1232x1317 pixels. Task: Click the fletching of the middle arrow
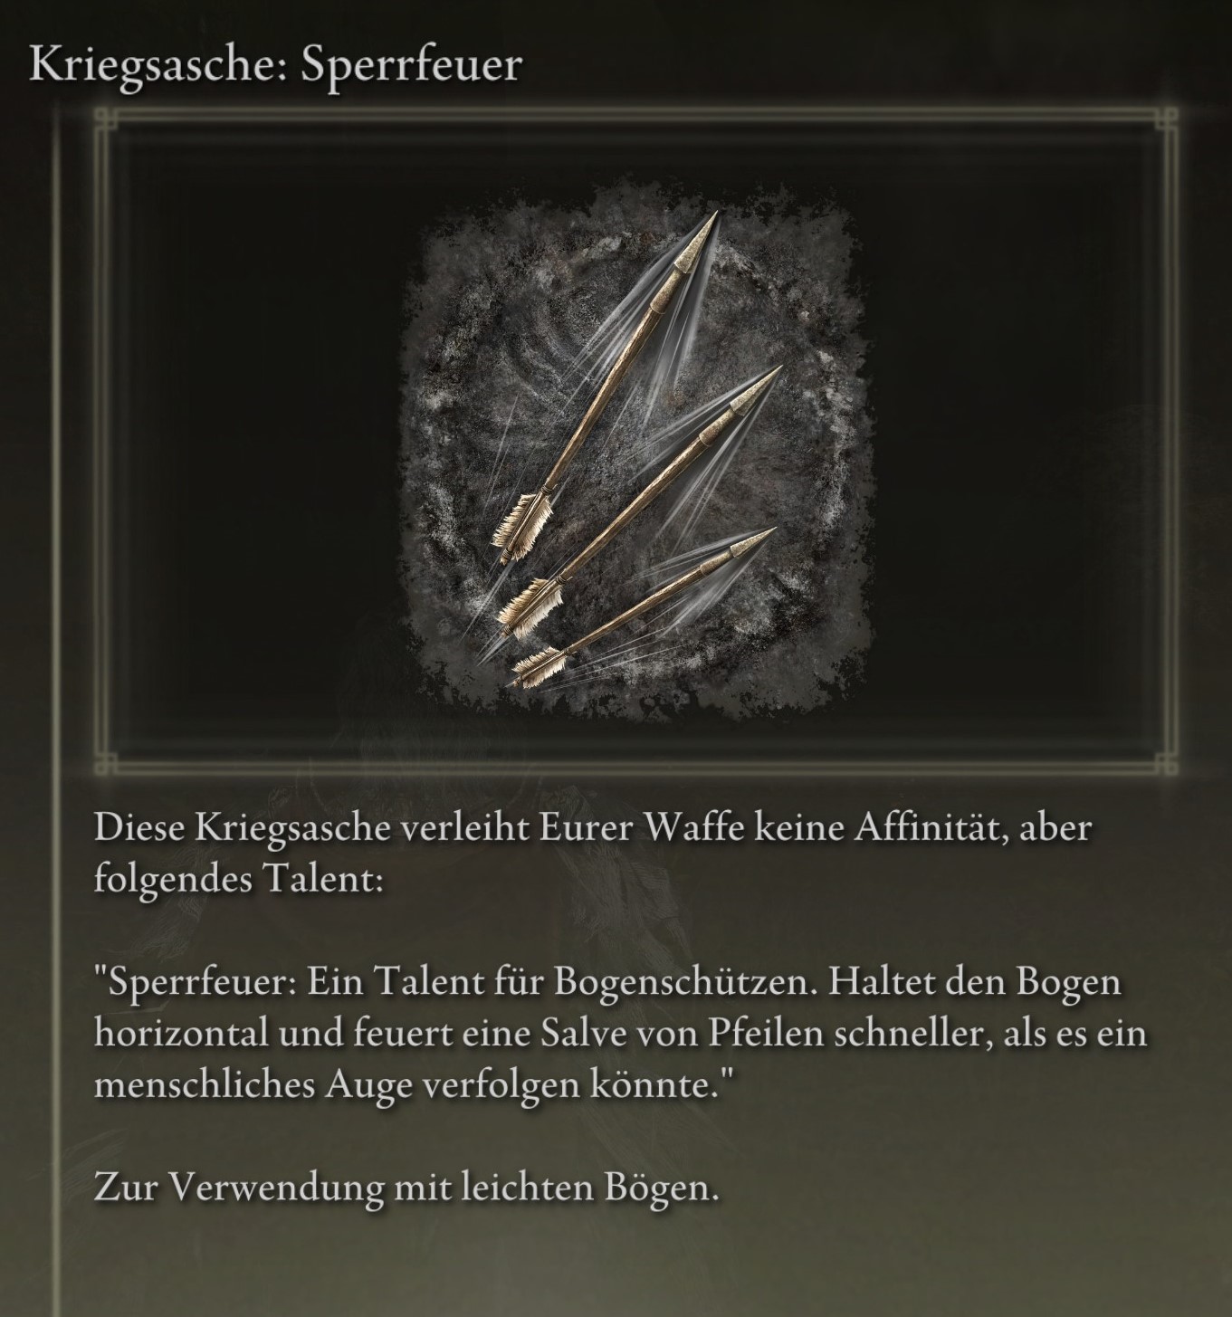click(x=531, y=601)
